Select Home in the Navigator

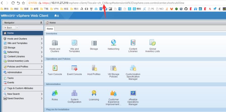pos(23,33)
